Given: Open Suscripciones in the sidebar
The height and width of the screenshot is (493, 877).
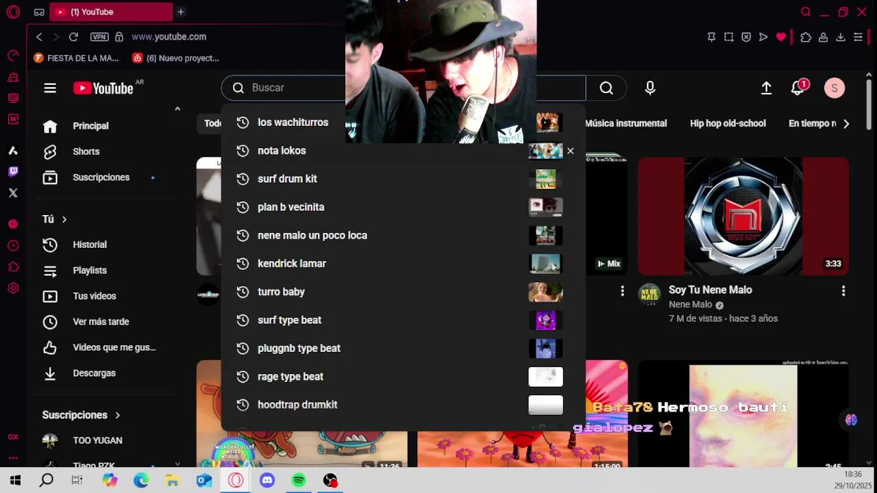Looking at the screenshot, I should pos(103,177).
